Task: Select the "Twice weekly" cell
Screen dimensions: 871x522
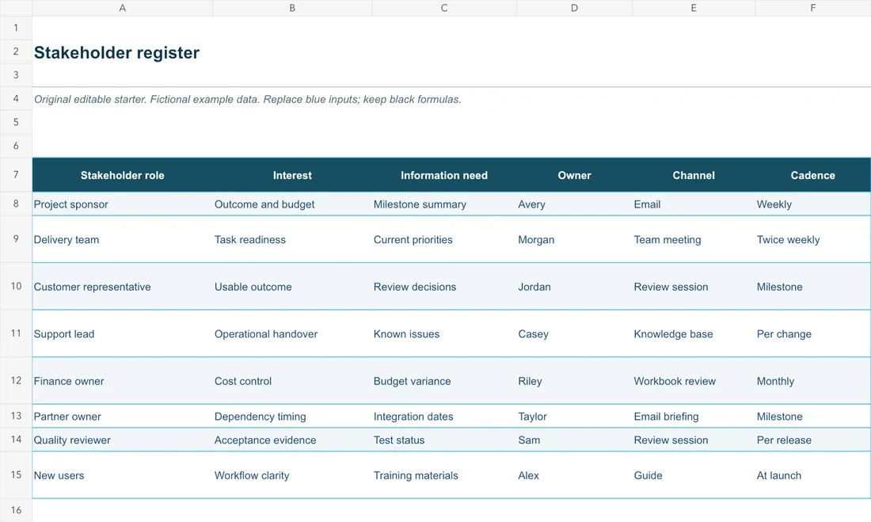Action: (x=812, y=239)
